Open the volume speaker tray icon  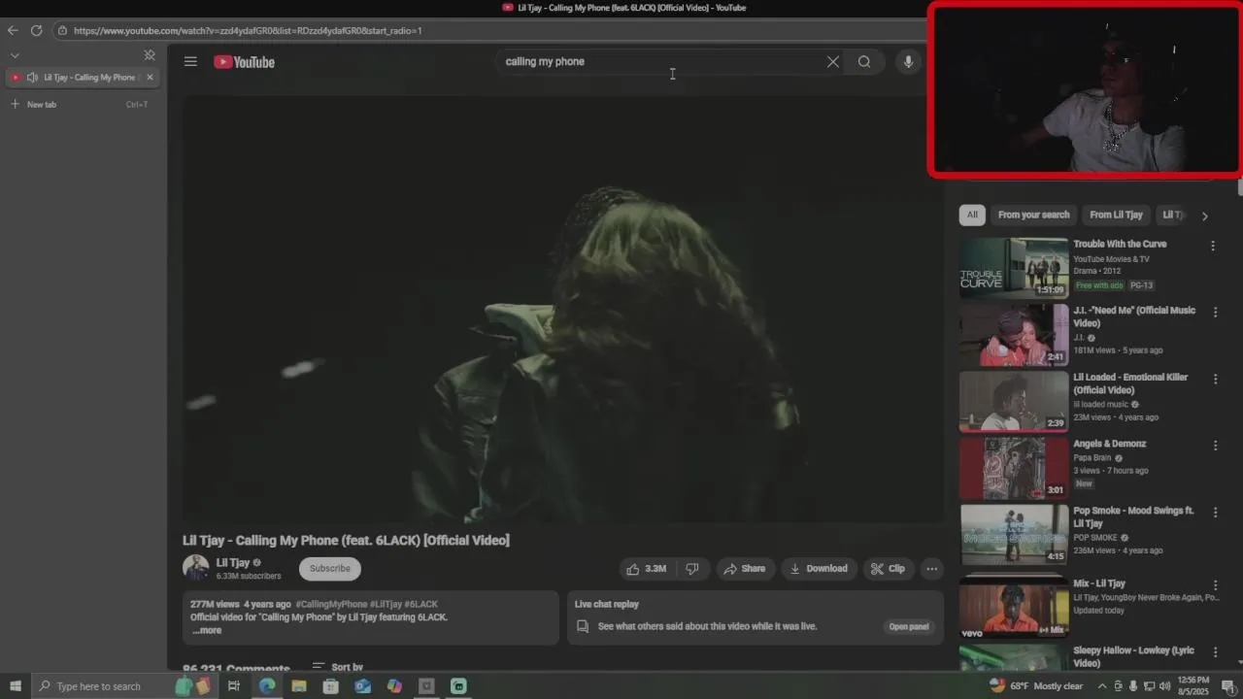click(x=1164, y=686)
